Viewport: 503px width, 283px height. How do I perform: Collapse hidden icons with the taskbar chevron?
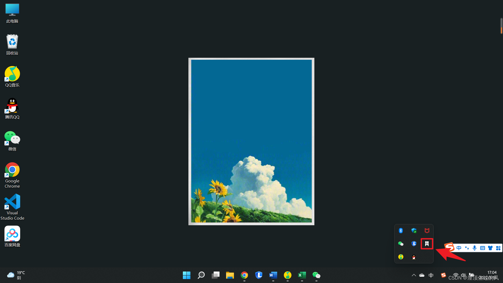[414, 275]
